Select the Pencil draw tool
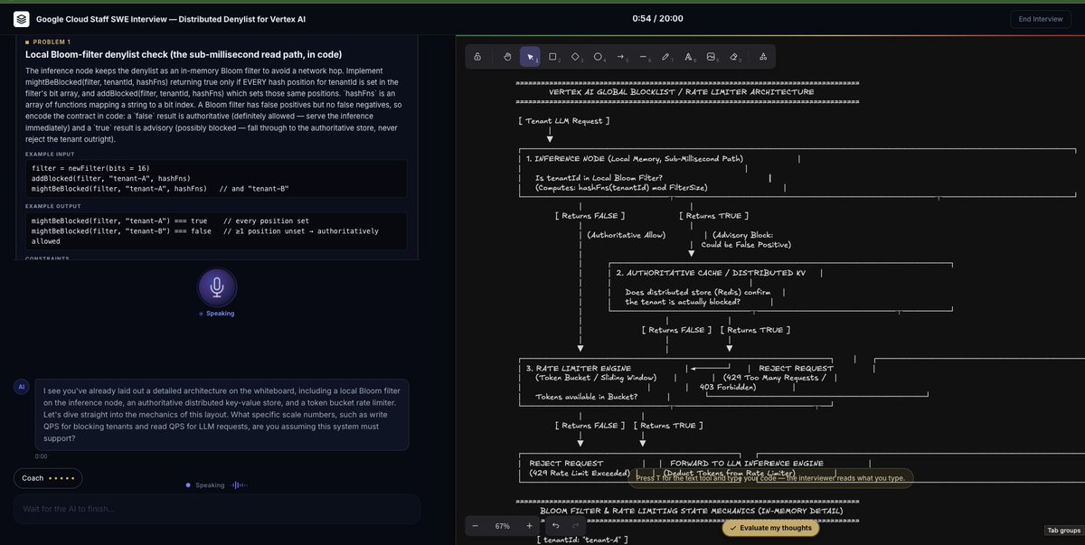Image resolution: width=1085 pixels, height=545 pixels. click(666, 57)
